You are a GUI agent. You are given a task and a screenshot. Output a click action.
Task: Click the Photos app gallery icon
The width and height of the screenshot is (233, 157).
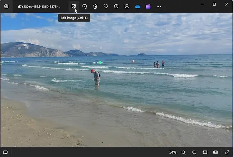click(x=6, y=6)
